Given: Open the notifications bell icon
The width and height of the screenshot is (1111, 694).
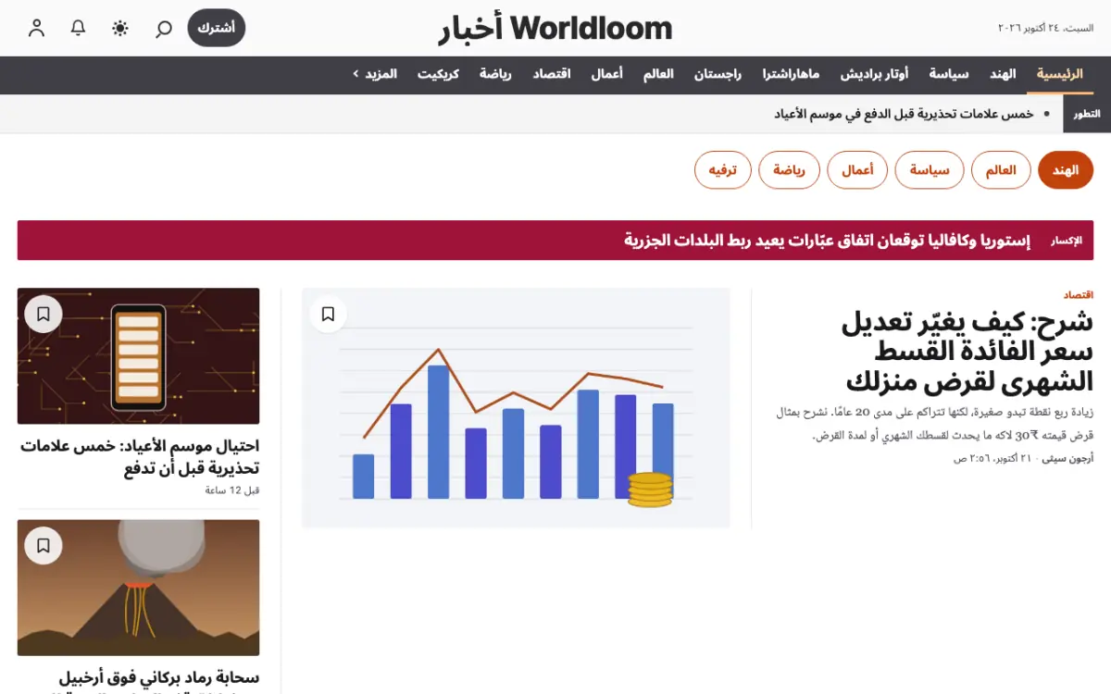Looking at the screenshot, I should pyautogui.click(x=79, y=28).
